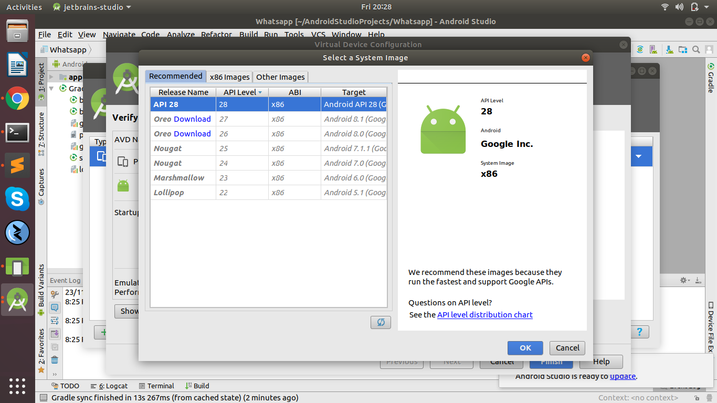
Task: Open the API level distribution chart link
Action: point(485,315)
